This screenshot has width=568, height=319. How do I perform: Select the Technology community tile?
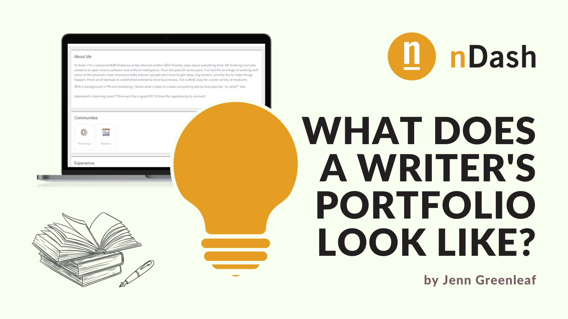(x=84, y=137)
